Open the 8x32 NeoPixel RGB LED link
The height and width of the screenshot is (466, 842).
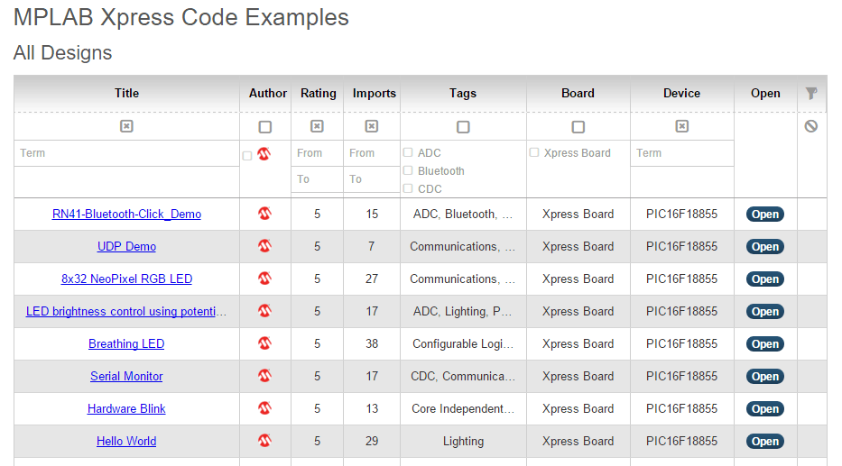[126, 279]
